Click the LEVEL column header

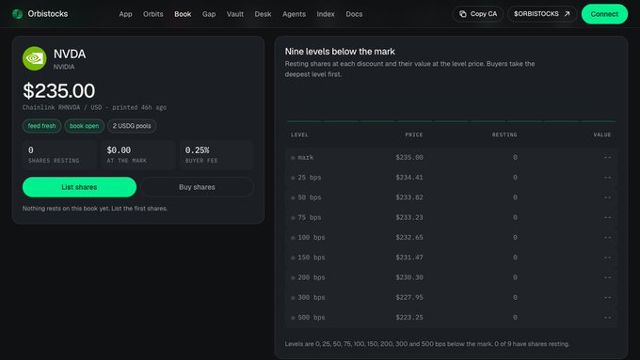coord(299,135)
